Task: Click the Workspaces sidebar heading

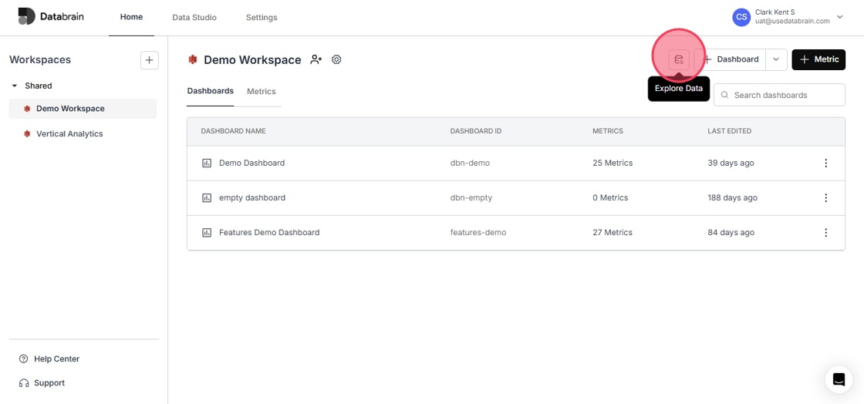Action: (x=40, y=59)
